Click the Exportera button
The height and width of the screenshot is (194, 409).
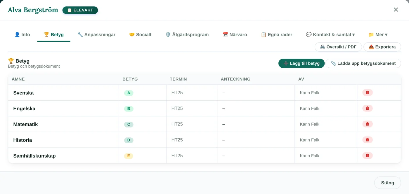[382, 47]
